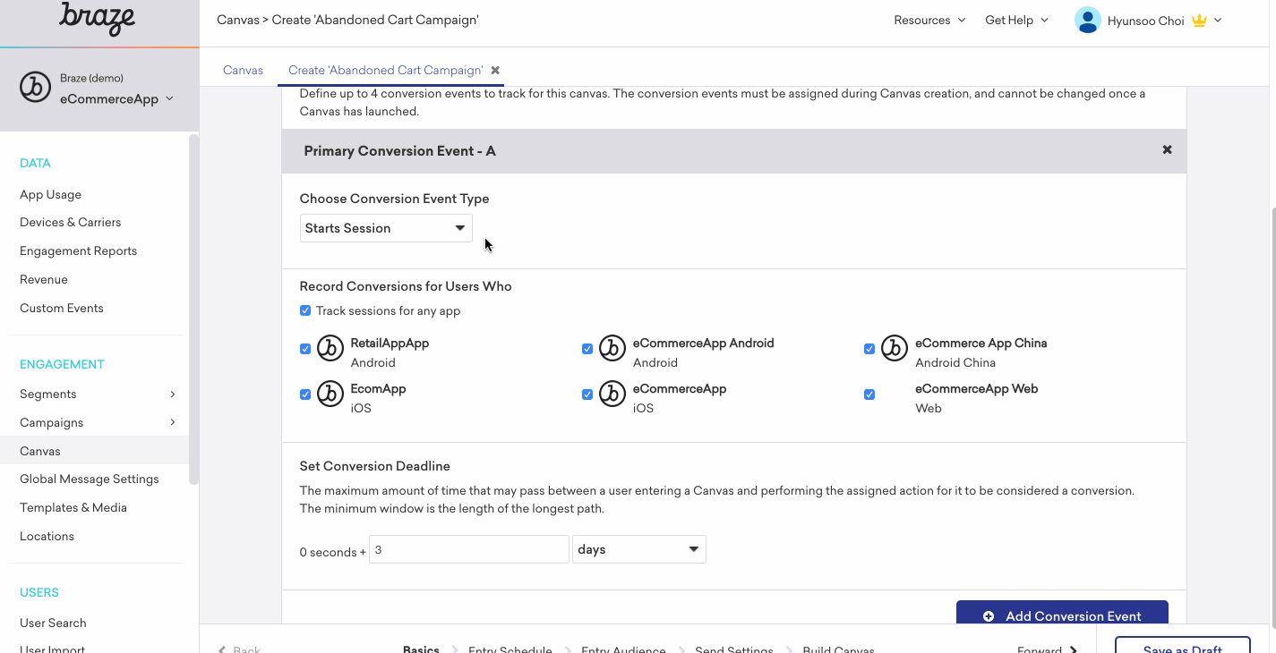The height and width of the screenshot is (653, 1276).
Task: Click the plus icon on Add Conversion Event
Action: coord(989,616)
